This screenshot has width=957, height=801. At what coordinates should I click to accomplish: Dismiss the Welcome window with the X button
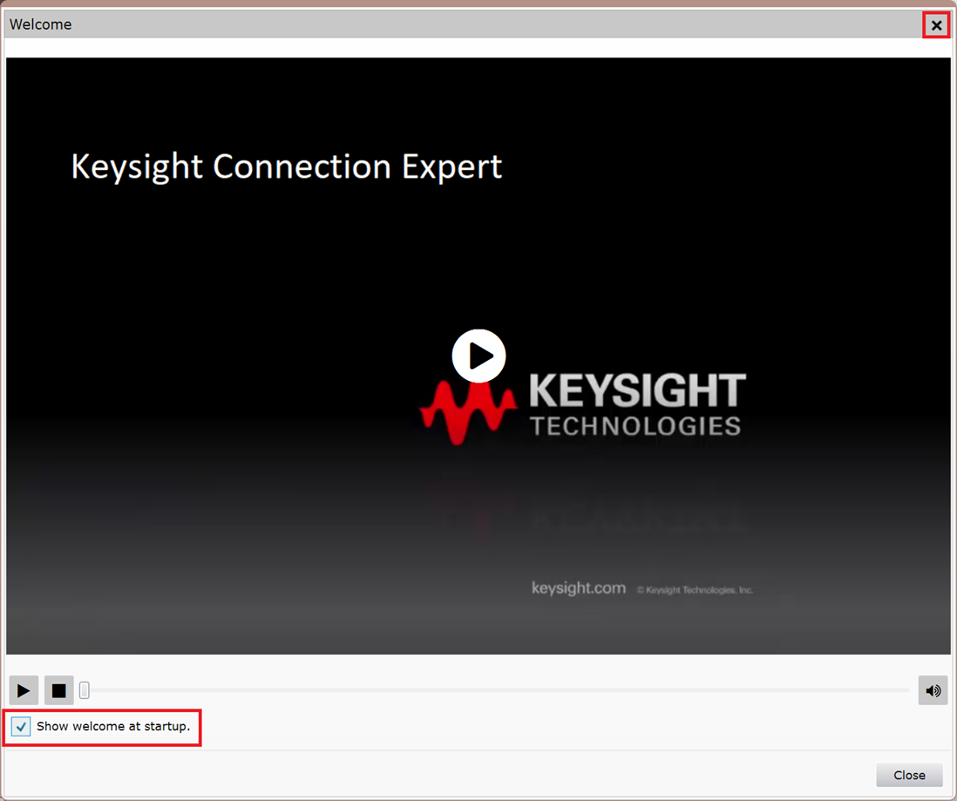[x=935, y=25]
